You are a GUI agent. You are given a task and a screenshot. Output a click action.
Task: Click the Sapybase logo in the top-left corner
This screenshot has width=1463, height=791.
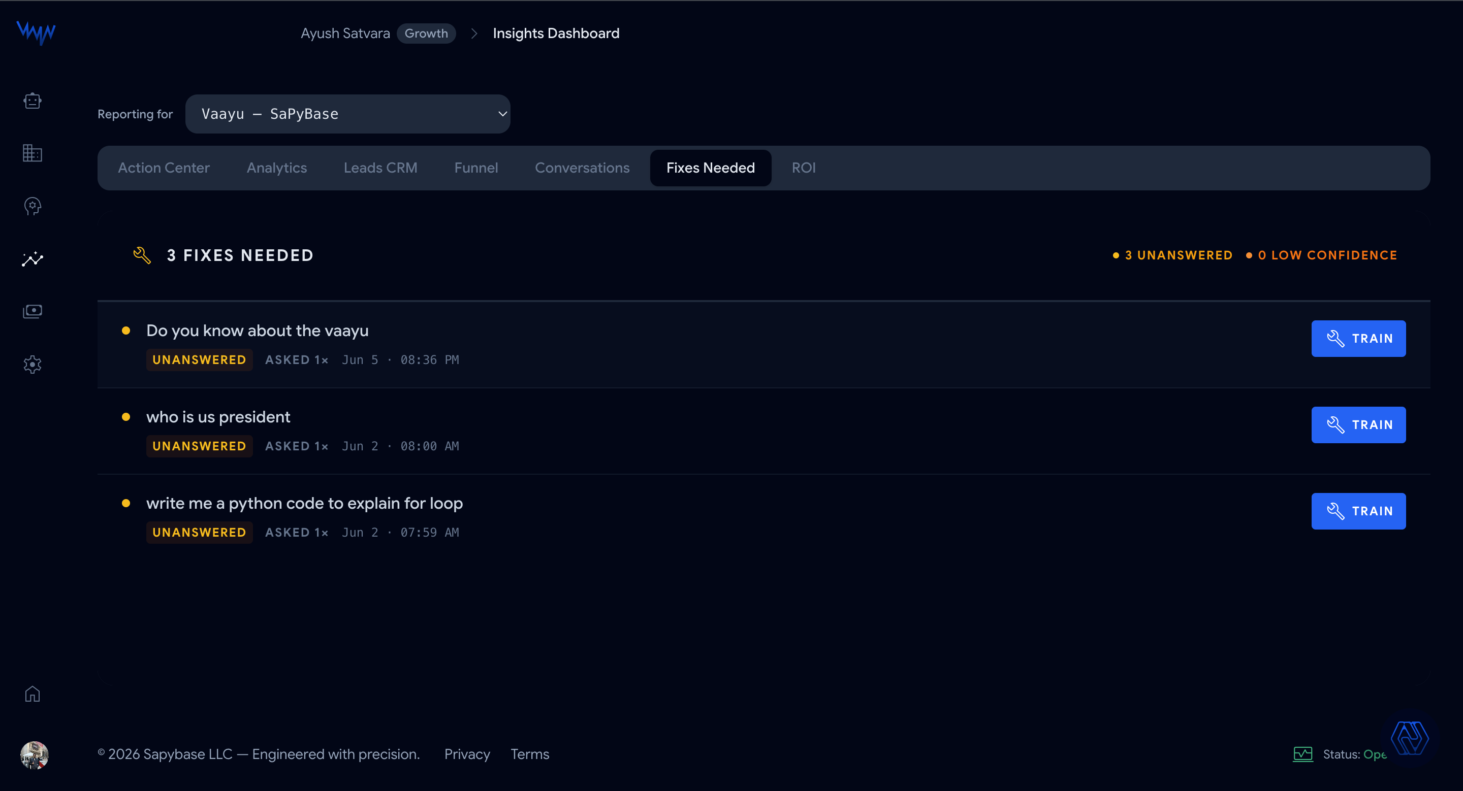[36, 32]
